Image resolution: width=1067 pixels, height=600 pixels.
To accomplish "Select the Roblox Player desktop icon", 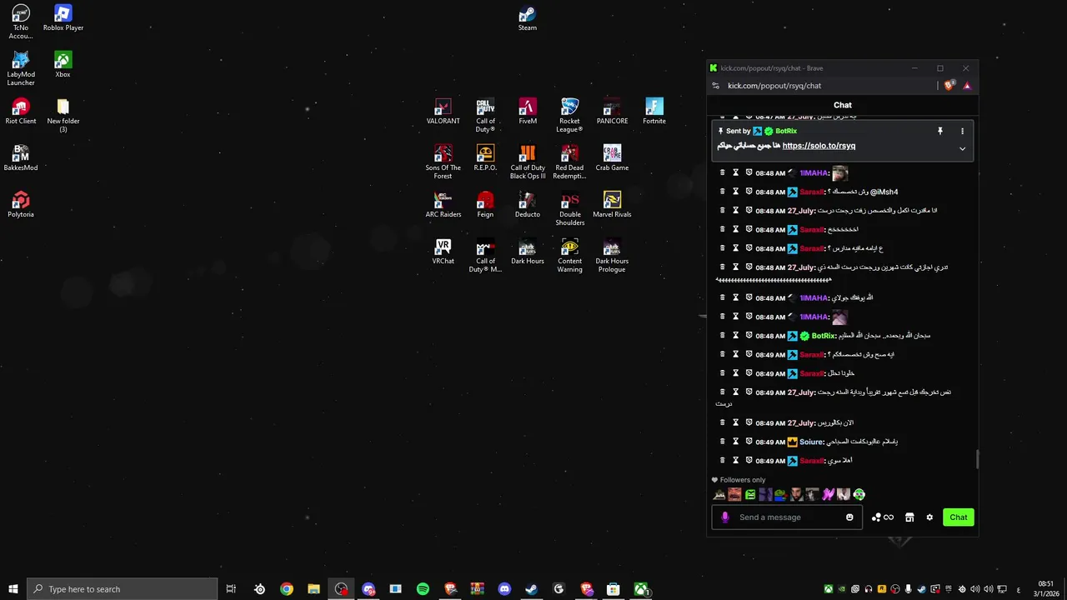I will 63,18.
